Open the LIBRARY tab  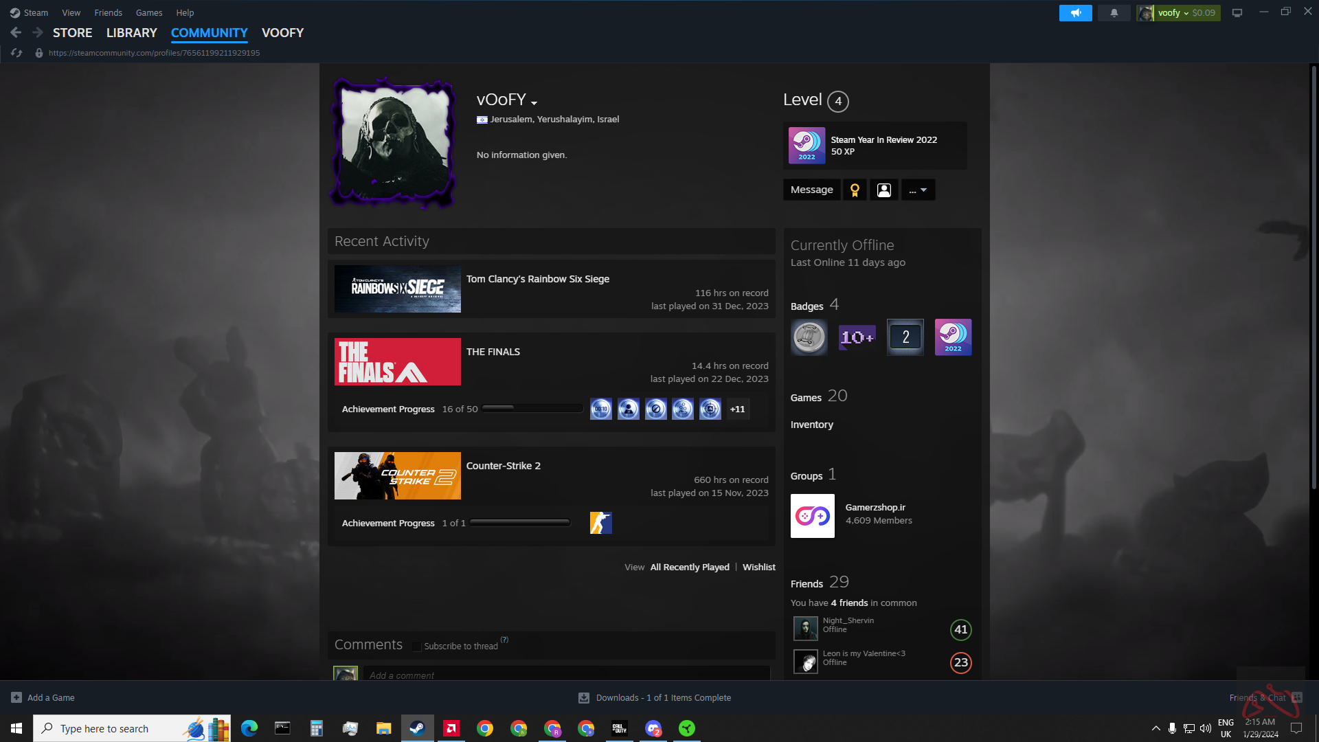pos(131,33)
